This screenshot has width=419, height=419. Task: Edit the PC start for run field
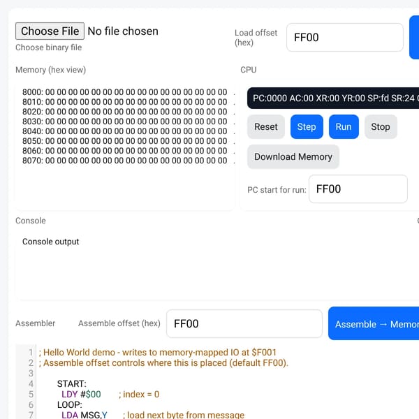coord(358,189)
